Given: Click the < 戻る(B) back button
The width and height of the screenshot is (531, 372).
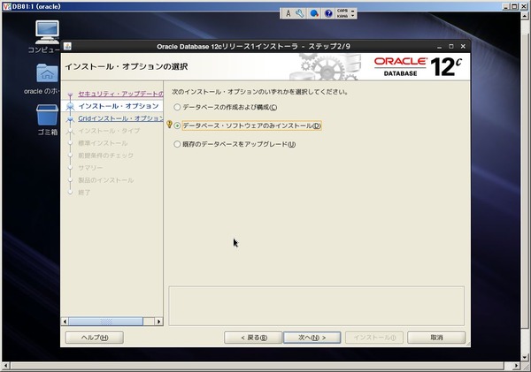Looking at the screenshot, I should tap(253, 338).
